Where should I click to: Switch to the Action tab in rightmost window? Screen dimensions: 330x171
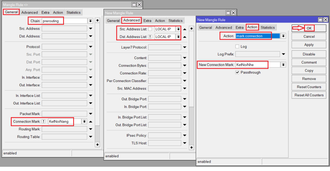(x=252, y=27)
